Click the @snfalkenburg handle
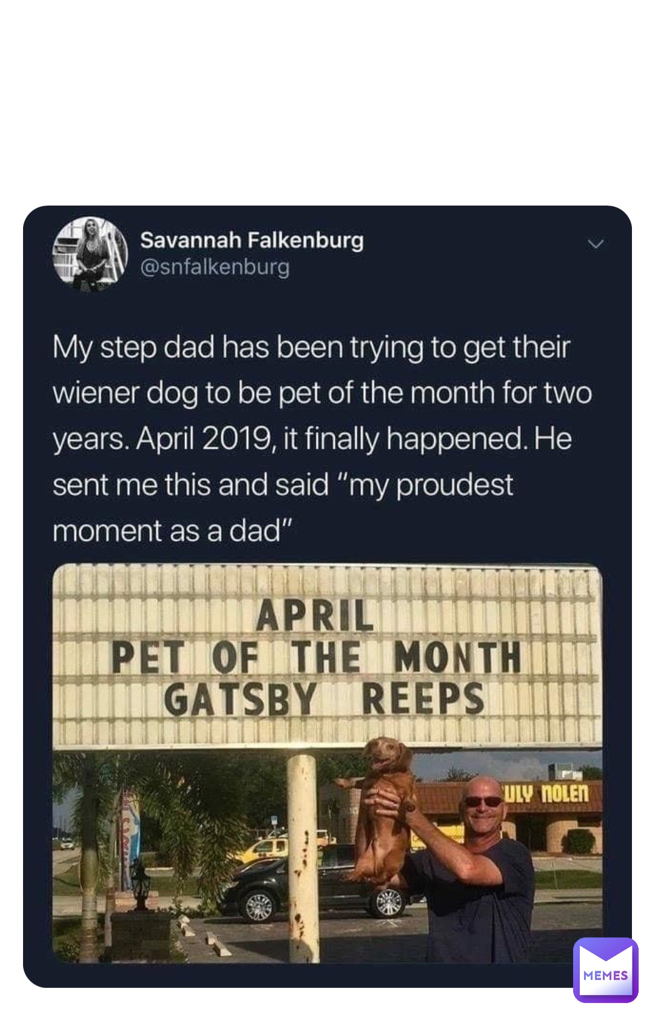The image size is (655, 1029). pos(215,267)
